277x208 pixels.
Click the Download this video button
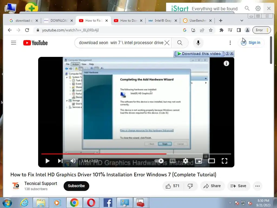[x=199, y=54]
